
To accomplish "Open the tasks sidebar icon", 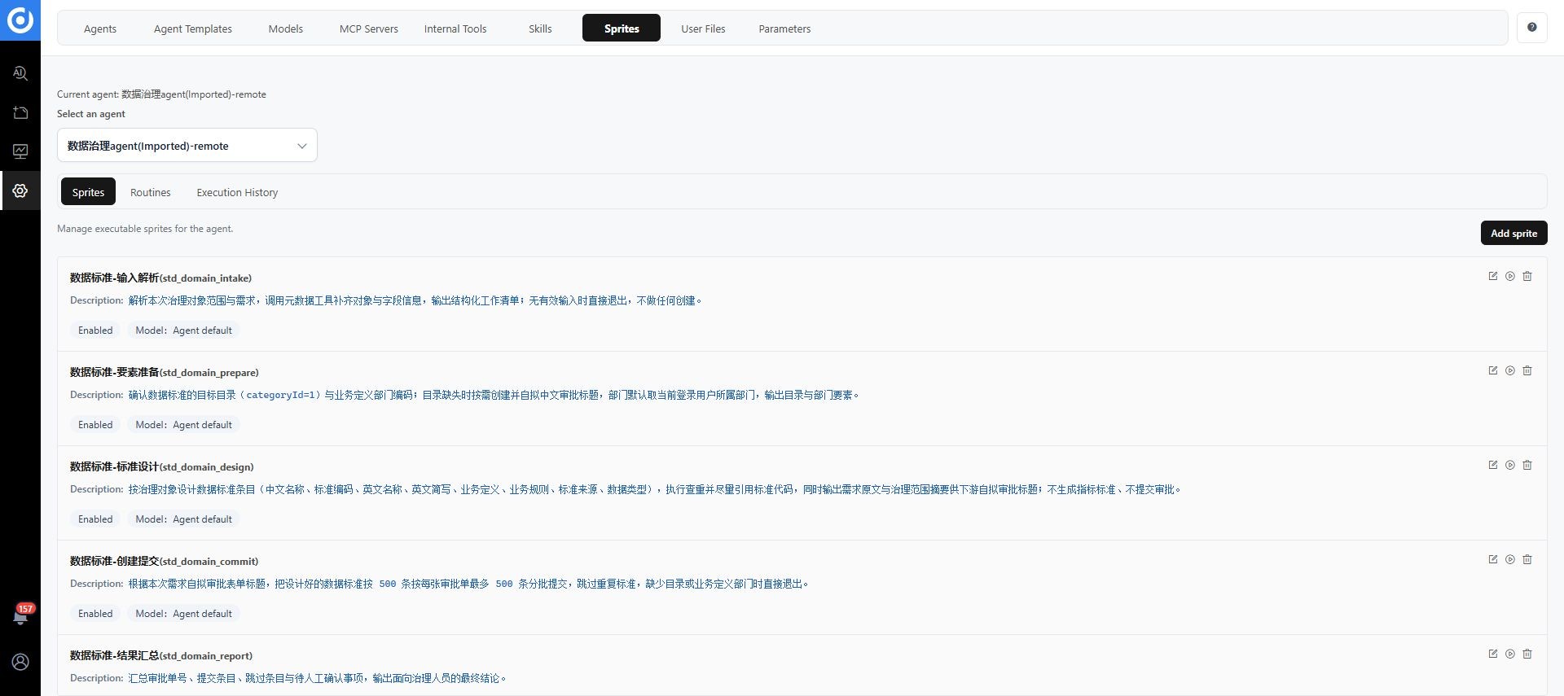I will point(20,112).
